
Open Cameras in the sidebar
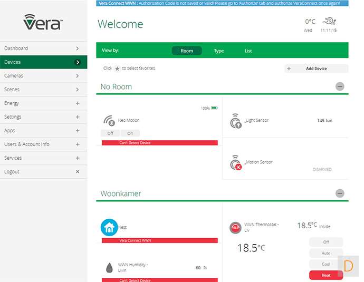[x=43, y=76]
